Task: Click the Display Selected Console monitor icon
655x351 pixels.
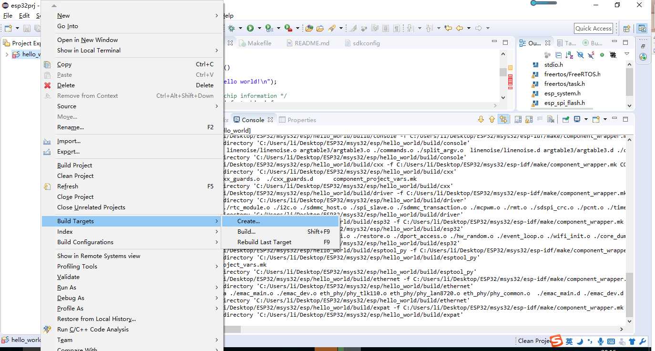Action: (x=577, y=119)
